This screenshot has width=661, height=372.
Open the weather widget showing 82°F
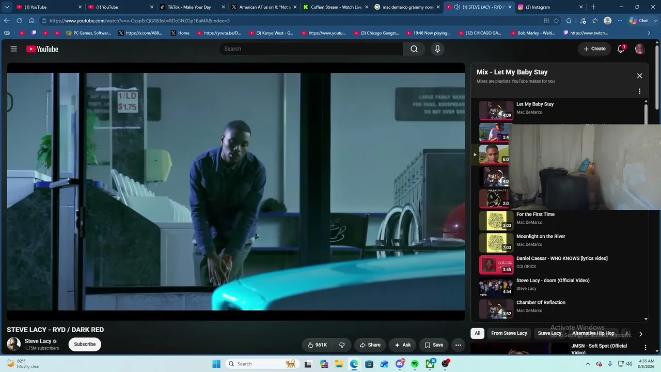pyautogui.click(x=23, y=364)
